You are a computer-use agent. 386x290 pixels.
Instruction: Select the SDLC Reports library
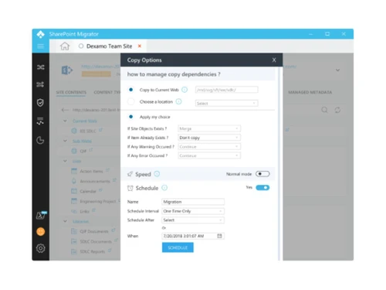tap(92, 251)
